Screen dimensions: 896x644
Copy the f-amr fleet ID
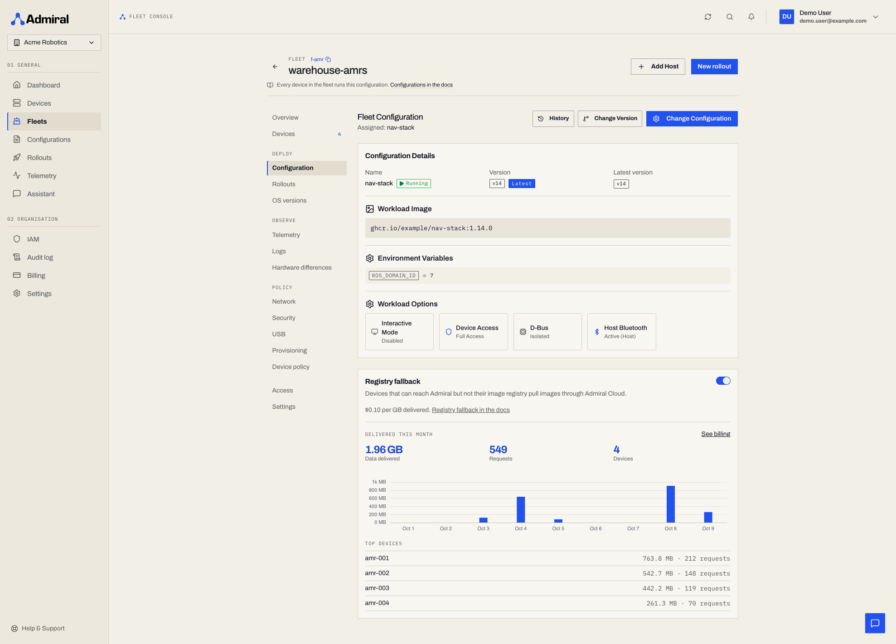(x=329, y=59)
